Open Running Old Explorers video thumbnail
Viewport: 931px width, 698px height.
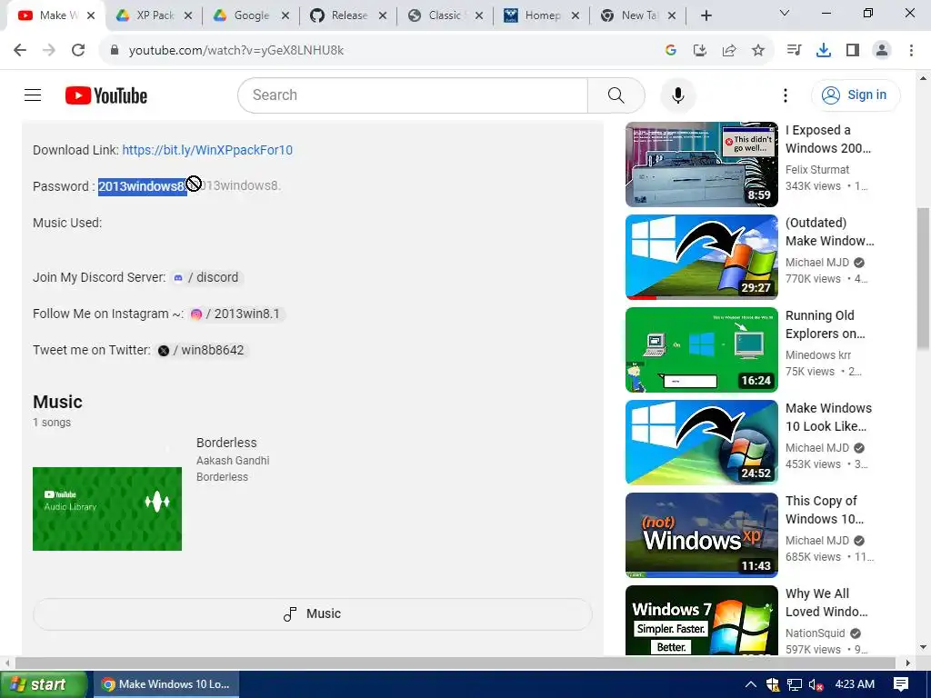click(x=702, y=350)
